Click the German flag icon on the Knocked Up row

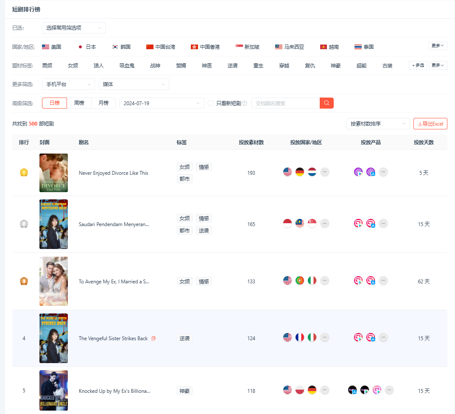(313, 389)
